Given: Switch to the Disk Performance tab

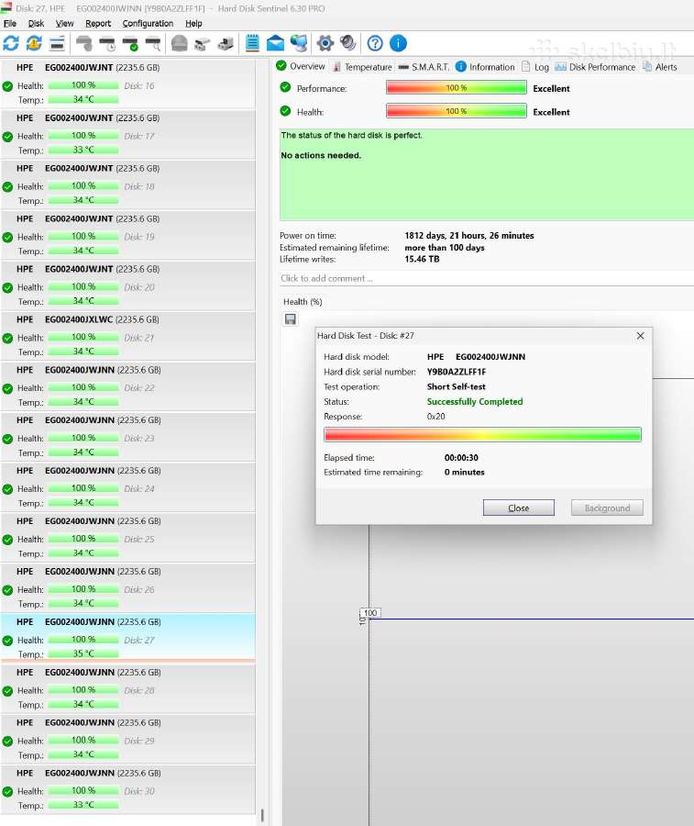Looking at the screenshot, I should [x=595, y=67].
